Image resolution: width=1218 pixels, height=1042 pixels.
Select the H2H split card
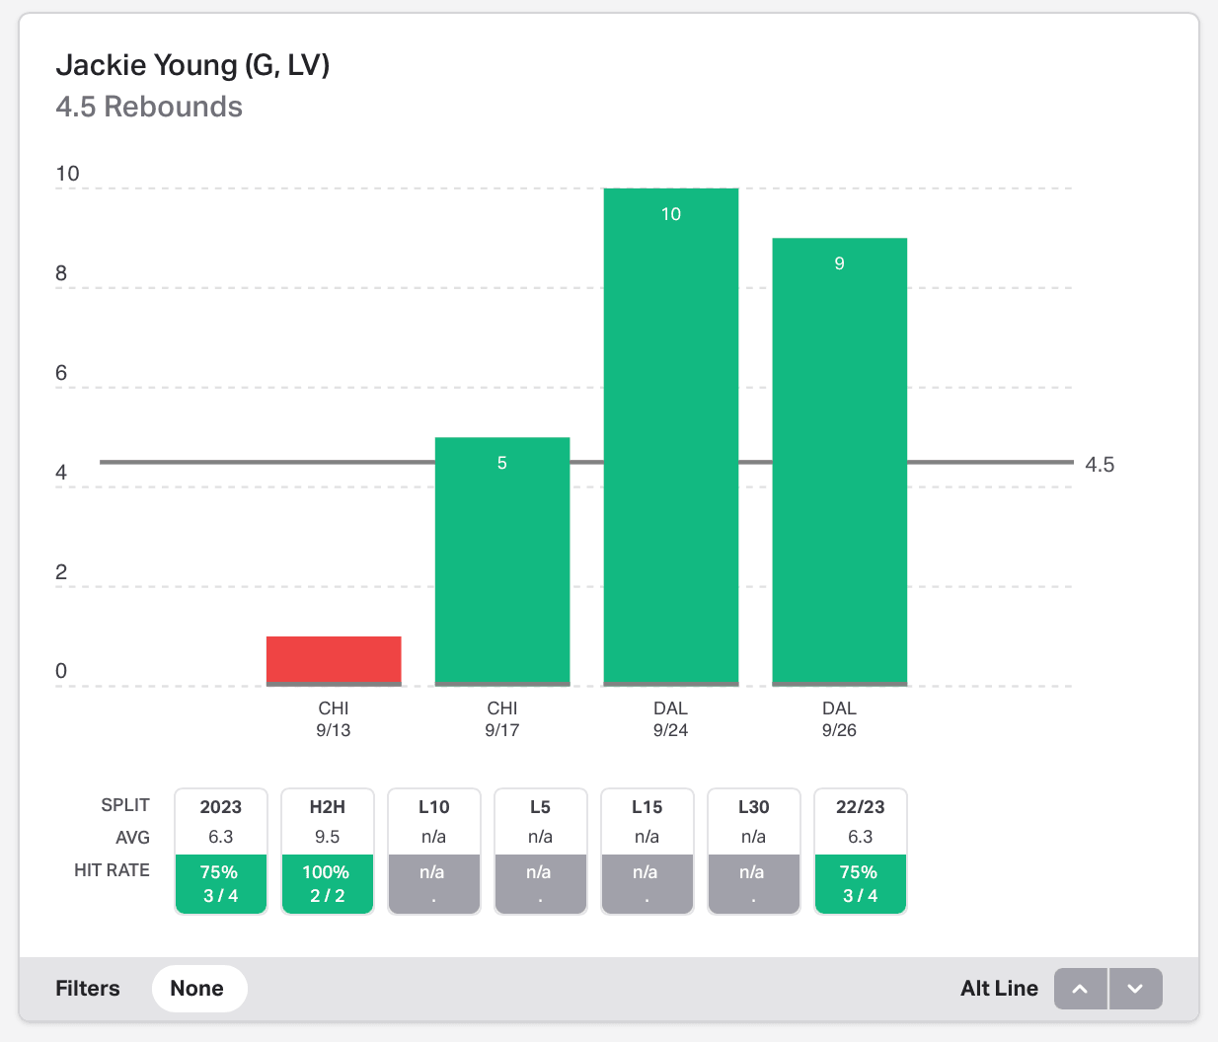pyautogui.click(x=328, y=821)
